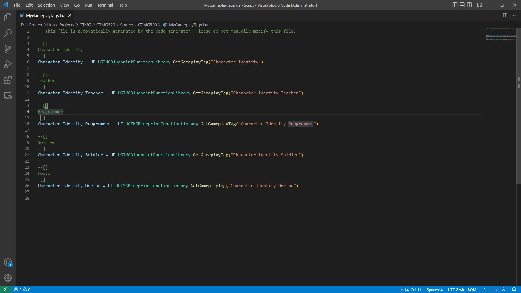Open the Extensions view icon
The width and height of the screenshot is (521, 293).
(8, 80)
